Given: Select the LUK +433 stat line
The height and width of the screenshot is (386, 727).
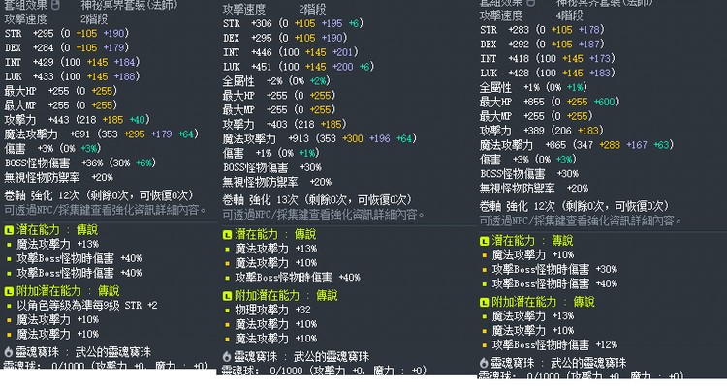Looking at the screenshot, I should click(73, 76).
